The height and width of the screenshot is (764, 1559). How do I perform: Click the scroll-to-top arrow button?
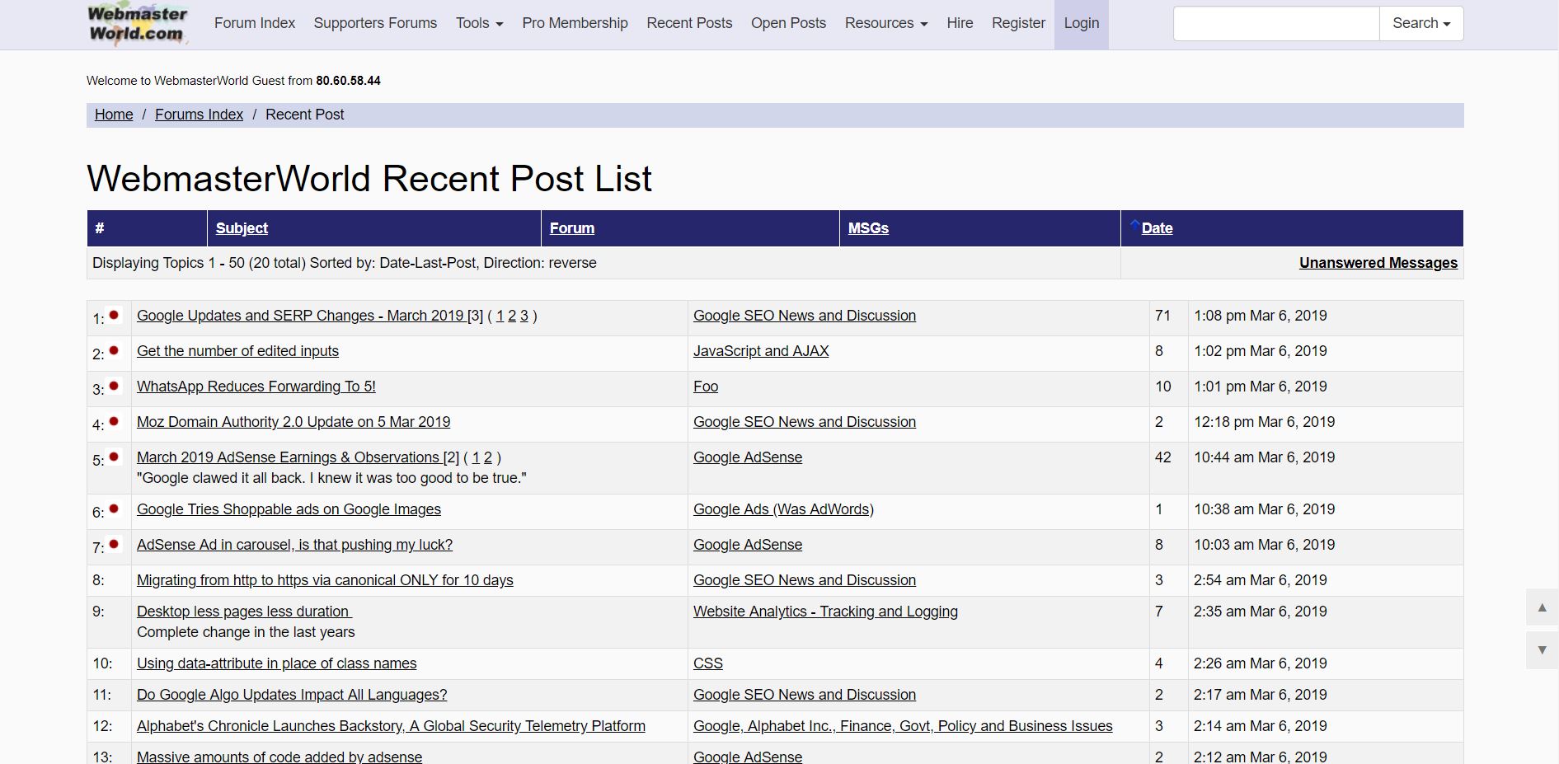(1542, 607)
